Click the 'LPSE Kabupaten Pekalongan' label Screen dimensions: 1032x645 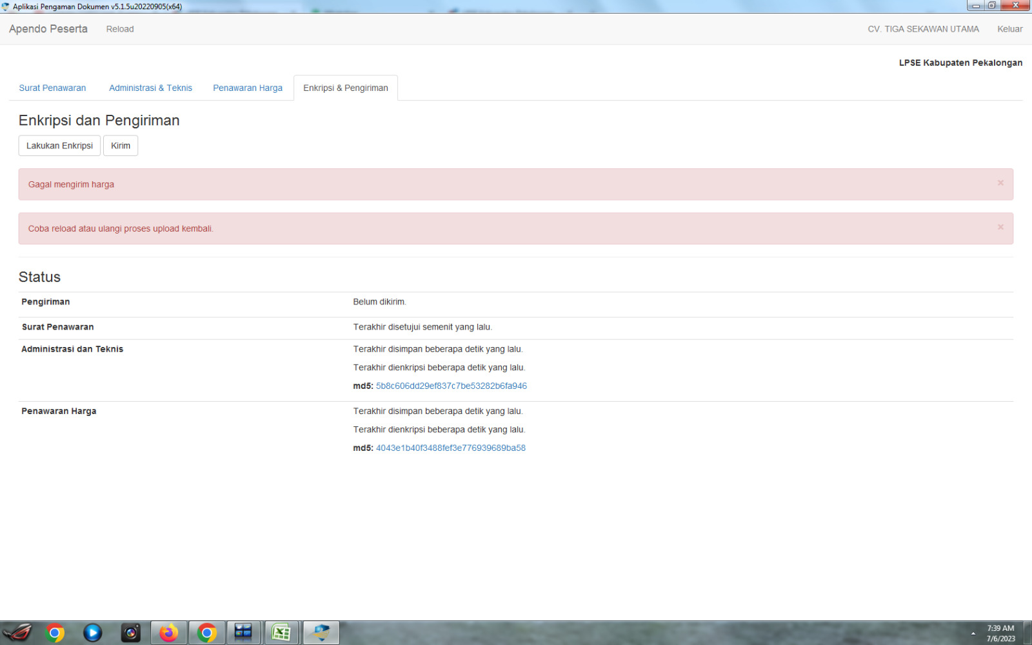pos(960,63)
